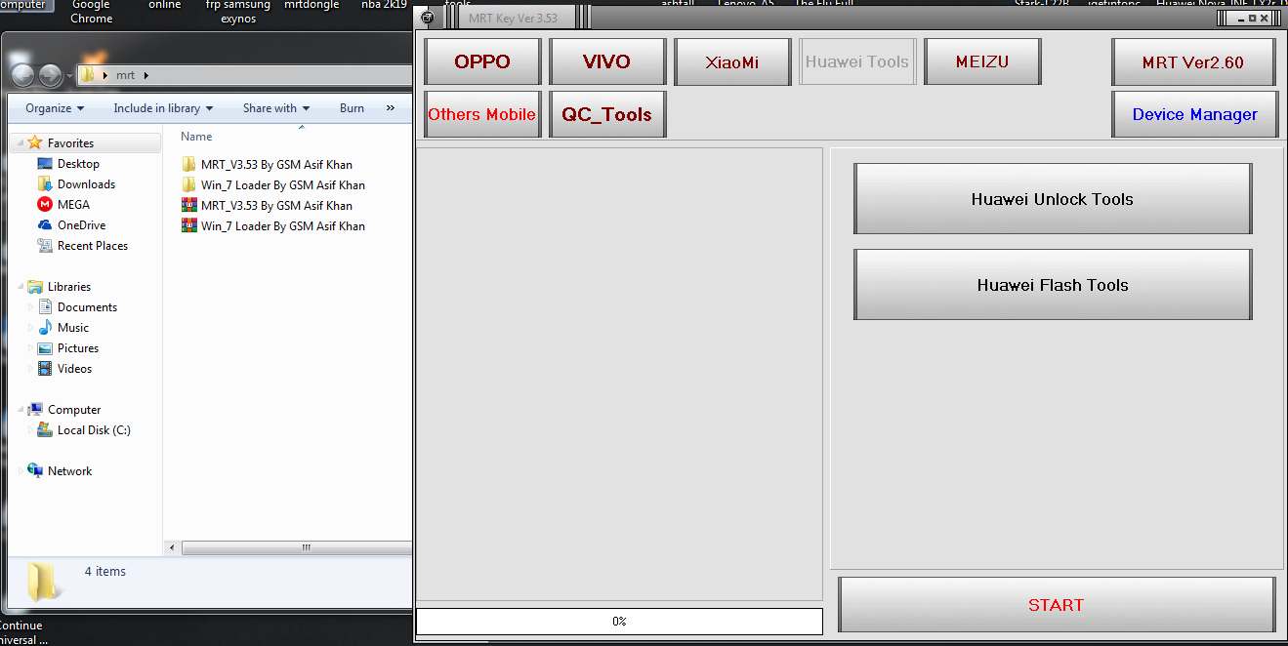The height and width of the screenshot is (646, 1288).
Task: Open Device Manager from MRT
Action: coord(1194,114)
